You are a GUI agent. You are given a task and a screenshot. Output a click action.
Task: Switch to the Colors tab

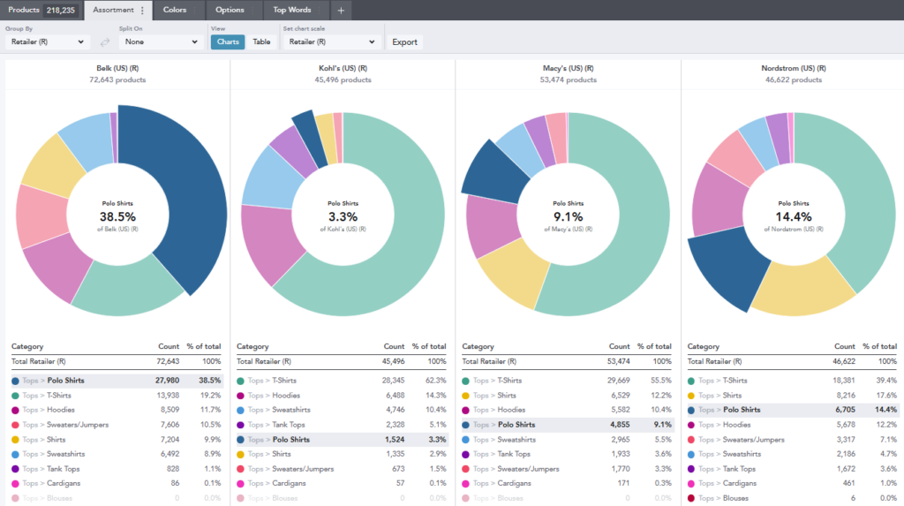coord(174,10)
